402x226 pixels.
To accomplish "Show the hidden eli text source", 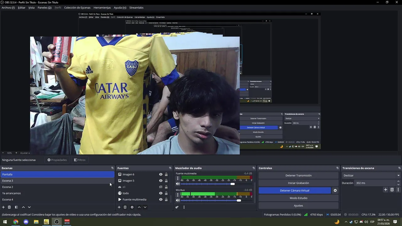I will [161, 187].
